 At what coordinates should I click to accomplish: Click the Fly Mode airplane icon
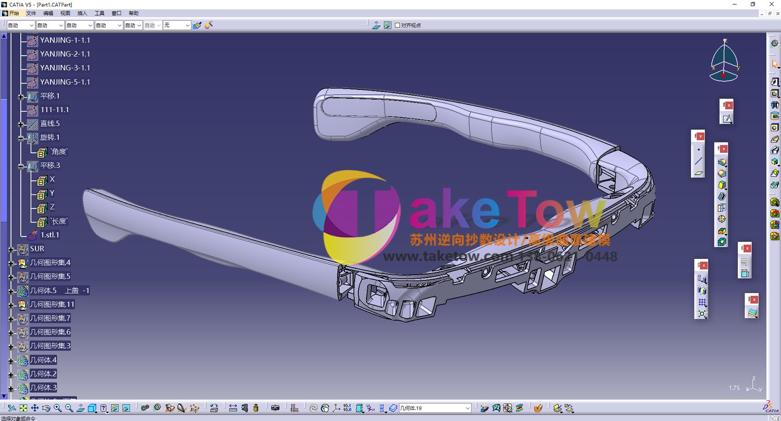pos(12,408)
